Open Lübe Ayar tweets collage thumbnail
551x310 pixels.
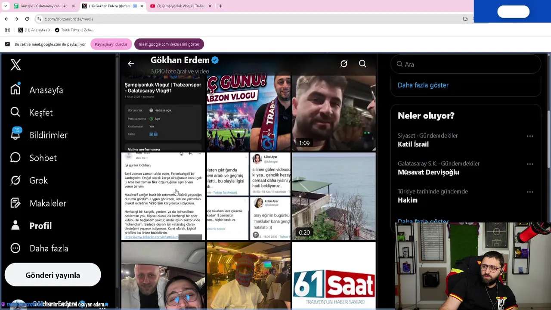(x=248, y=196)
